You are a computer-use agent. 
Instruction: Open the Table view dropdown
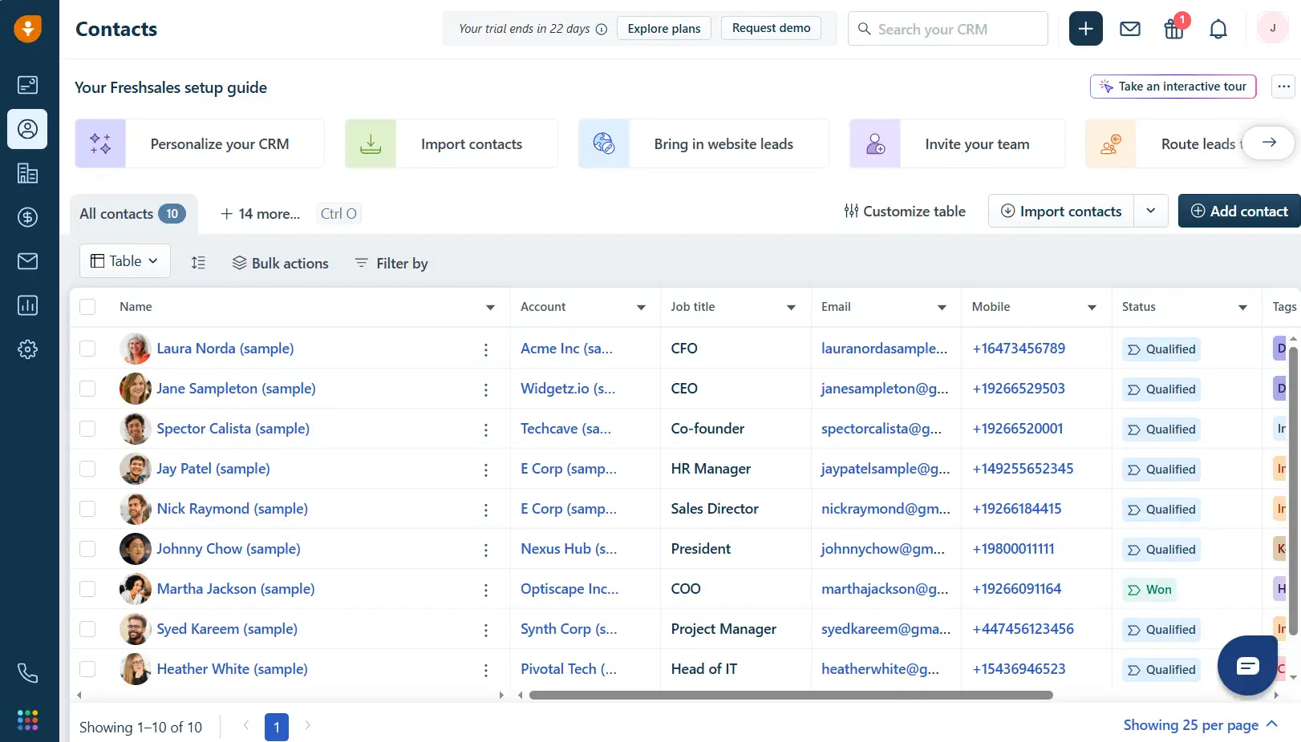tap(125, 261)
